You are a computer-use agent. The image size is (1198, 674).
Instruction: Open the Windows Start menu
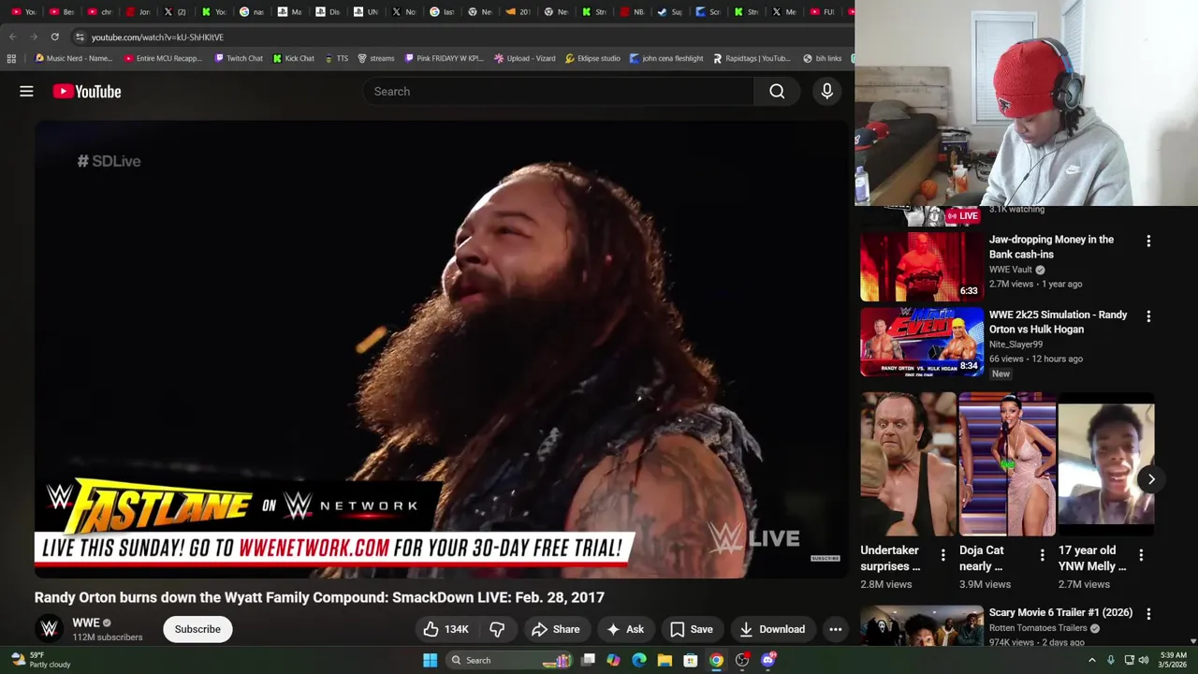click(x=430, y=660)
